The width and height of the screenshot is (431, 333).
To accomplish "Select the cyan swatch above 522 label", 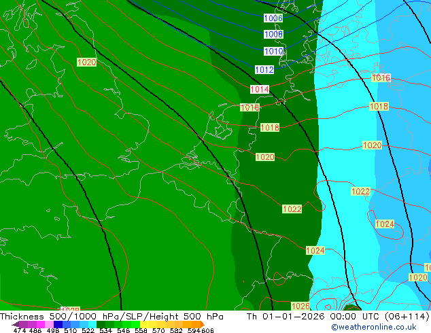I will click(92, 324).
